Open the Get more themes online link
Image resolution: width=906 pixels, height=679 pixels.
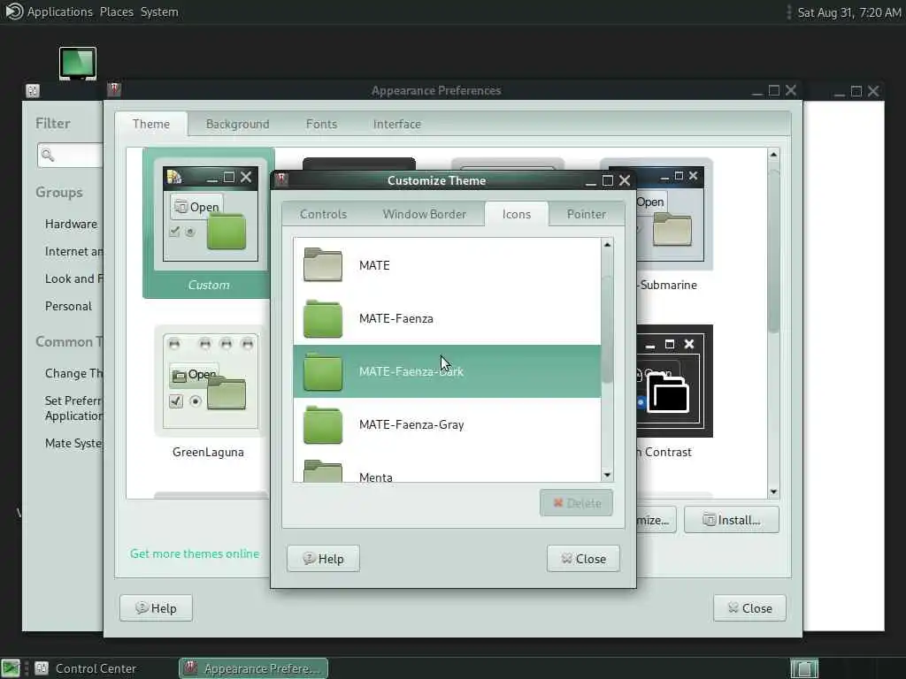point(194,553)
